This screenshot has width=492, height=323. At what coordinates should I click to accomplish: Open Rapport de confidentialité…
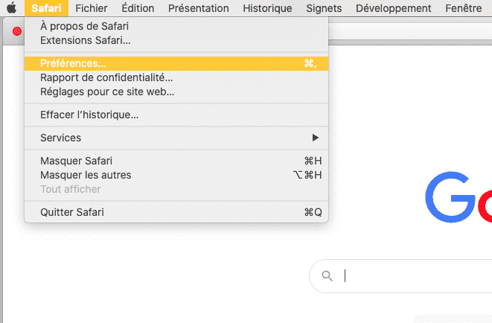click(x=176, y=77)
